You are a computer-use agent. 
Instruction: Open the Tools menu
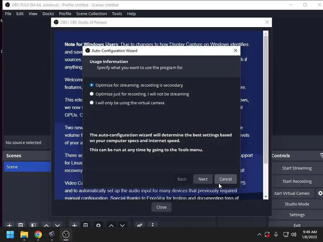click(117, 14)
